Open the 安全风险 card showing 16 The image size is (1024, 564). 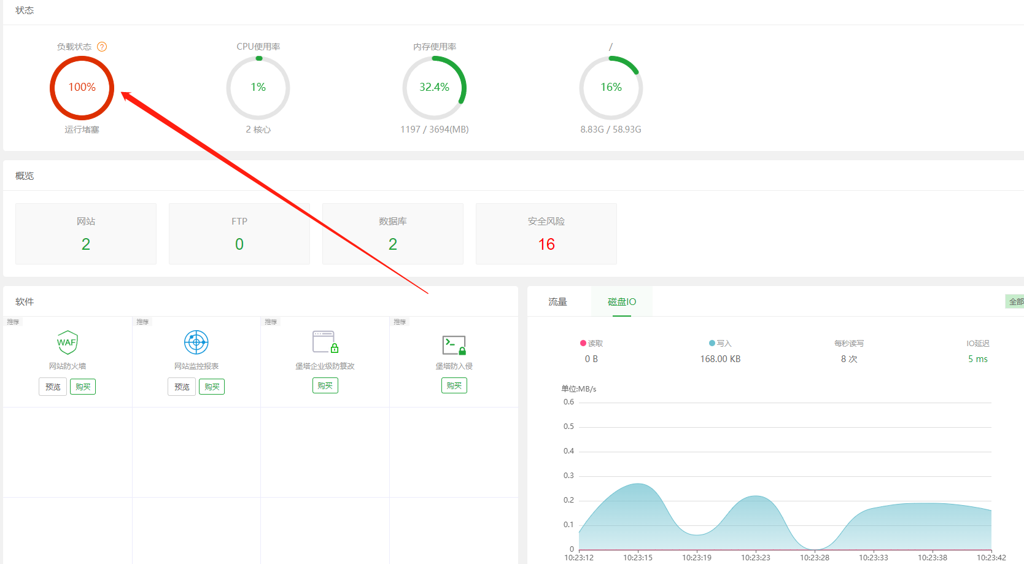pos(546,234)
